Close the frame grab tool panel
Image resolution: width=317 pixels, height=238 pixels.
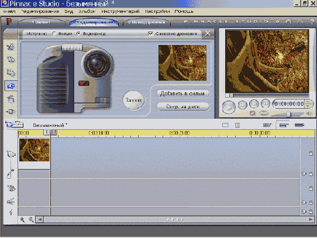[208, 33]
